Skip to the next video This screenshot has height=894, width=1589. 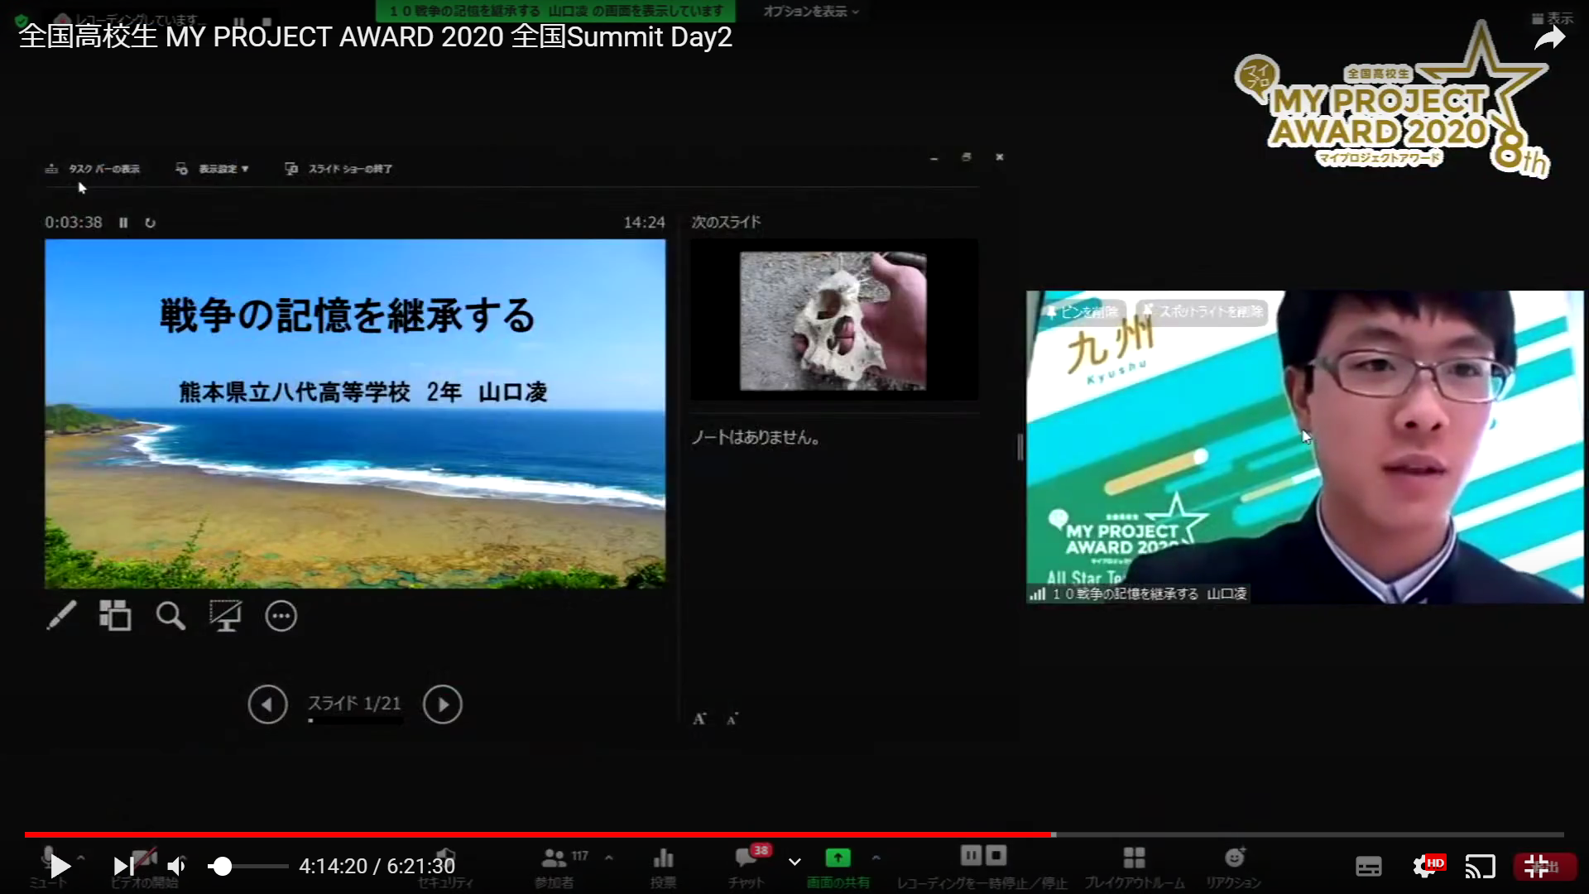[x=123, y=867]
